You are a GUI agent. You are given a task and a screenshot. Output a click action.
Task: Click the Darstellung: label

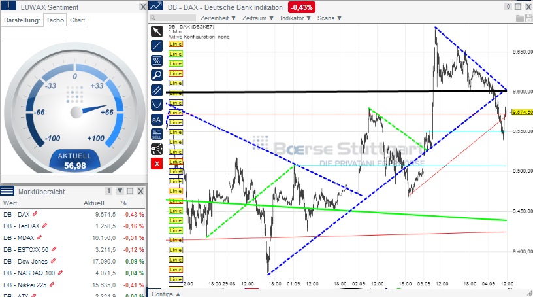pos(22,20)
